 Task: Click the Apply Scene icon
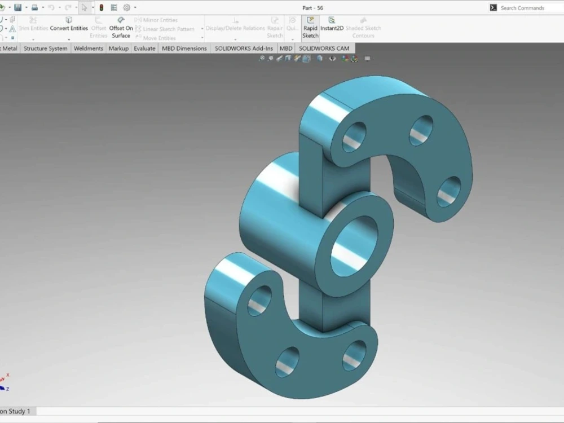[354, 58]
